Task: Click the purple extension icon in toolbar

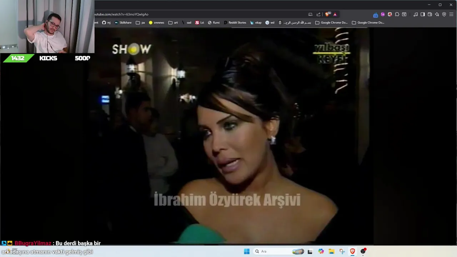Action: click(383, 14)
